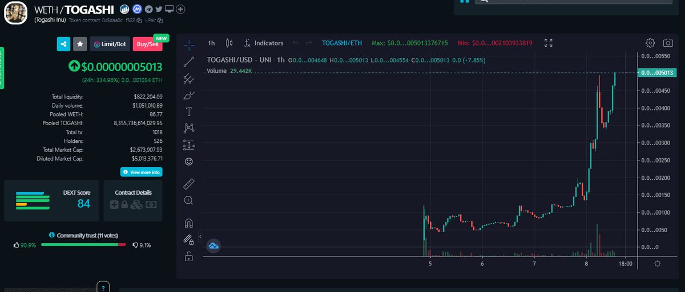Open the website monitor icon
Viewport: 685px width, 292px height.
(170, 9)
